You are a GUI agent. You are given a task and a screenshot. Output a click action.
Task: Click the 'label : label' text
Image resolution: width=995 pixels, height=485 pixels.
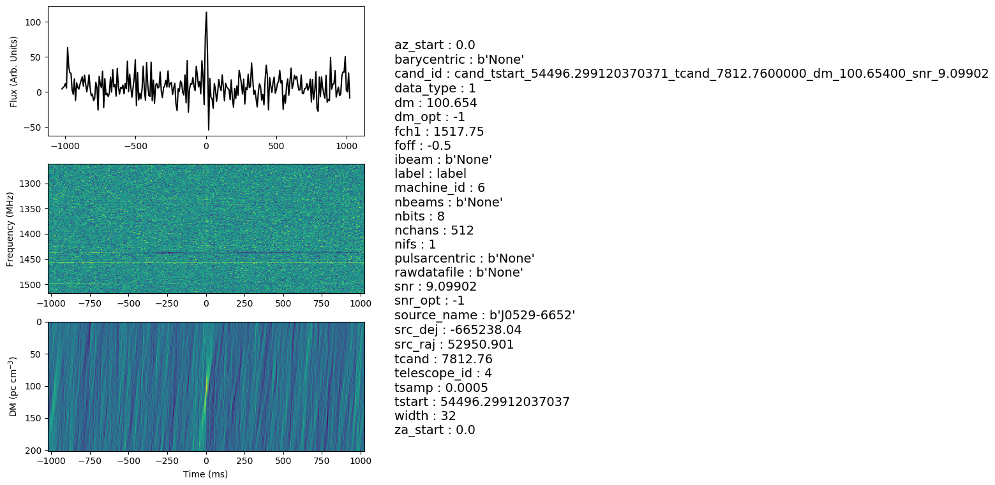point(430,173)
